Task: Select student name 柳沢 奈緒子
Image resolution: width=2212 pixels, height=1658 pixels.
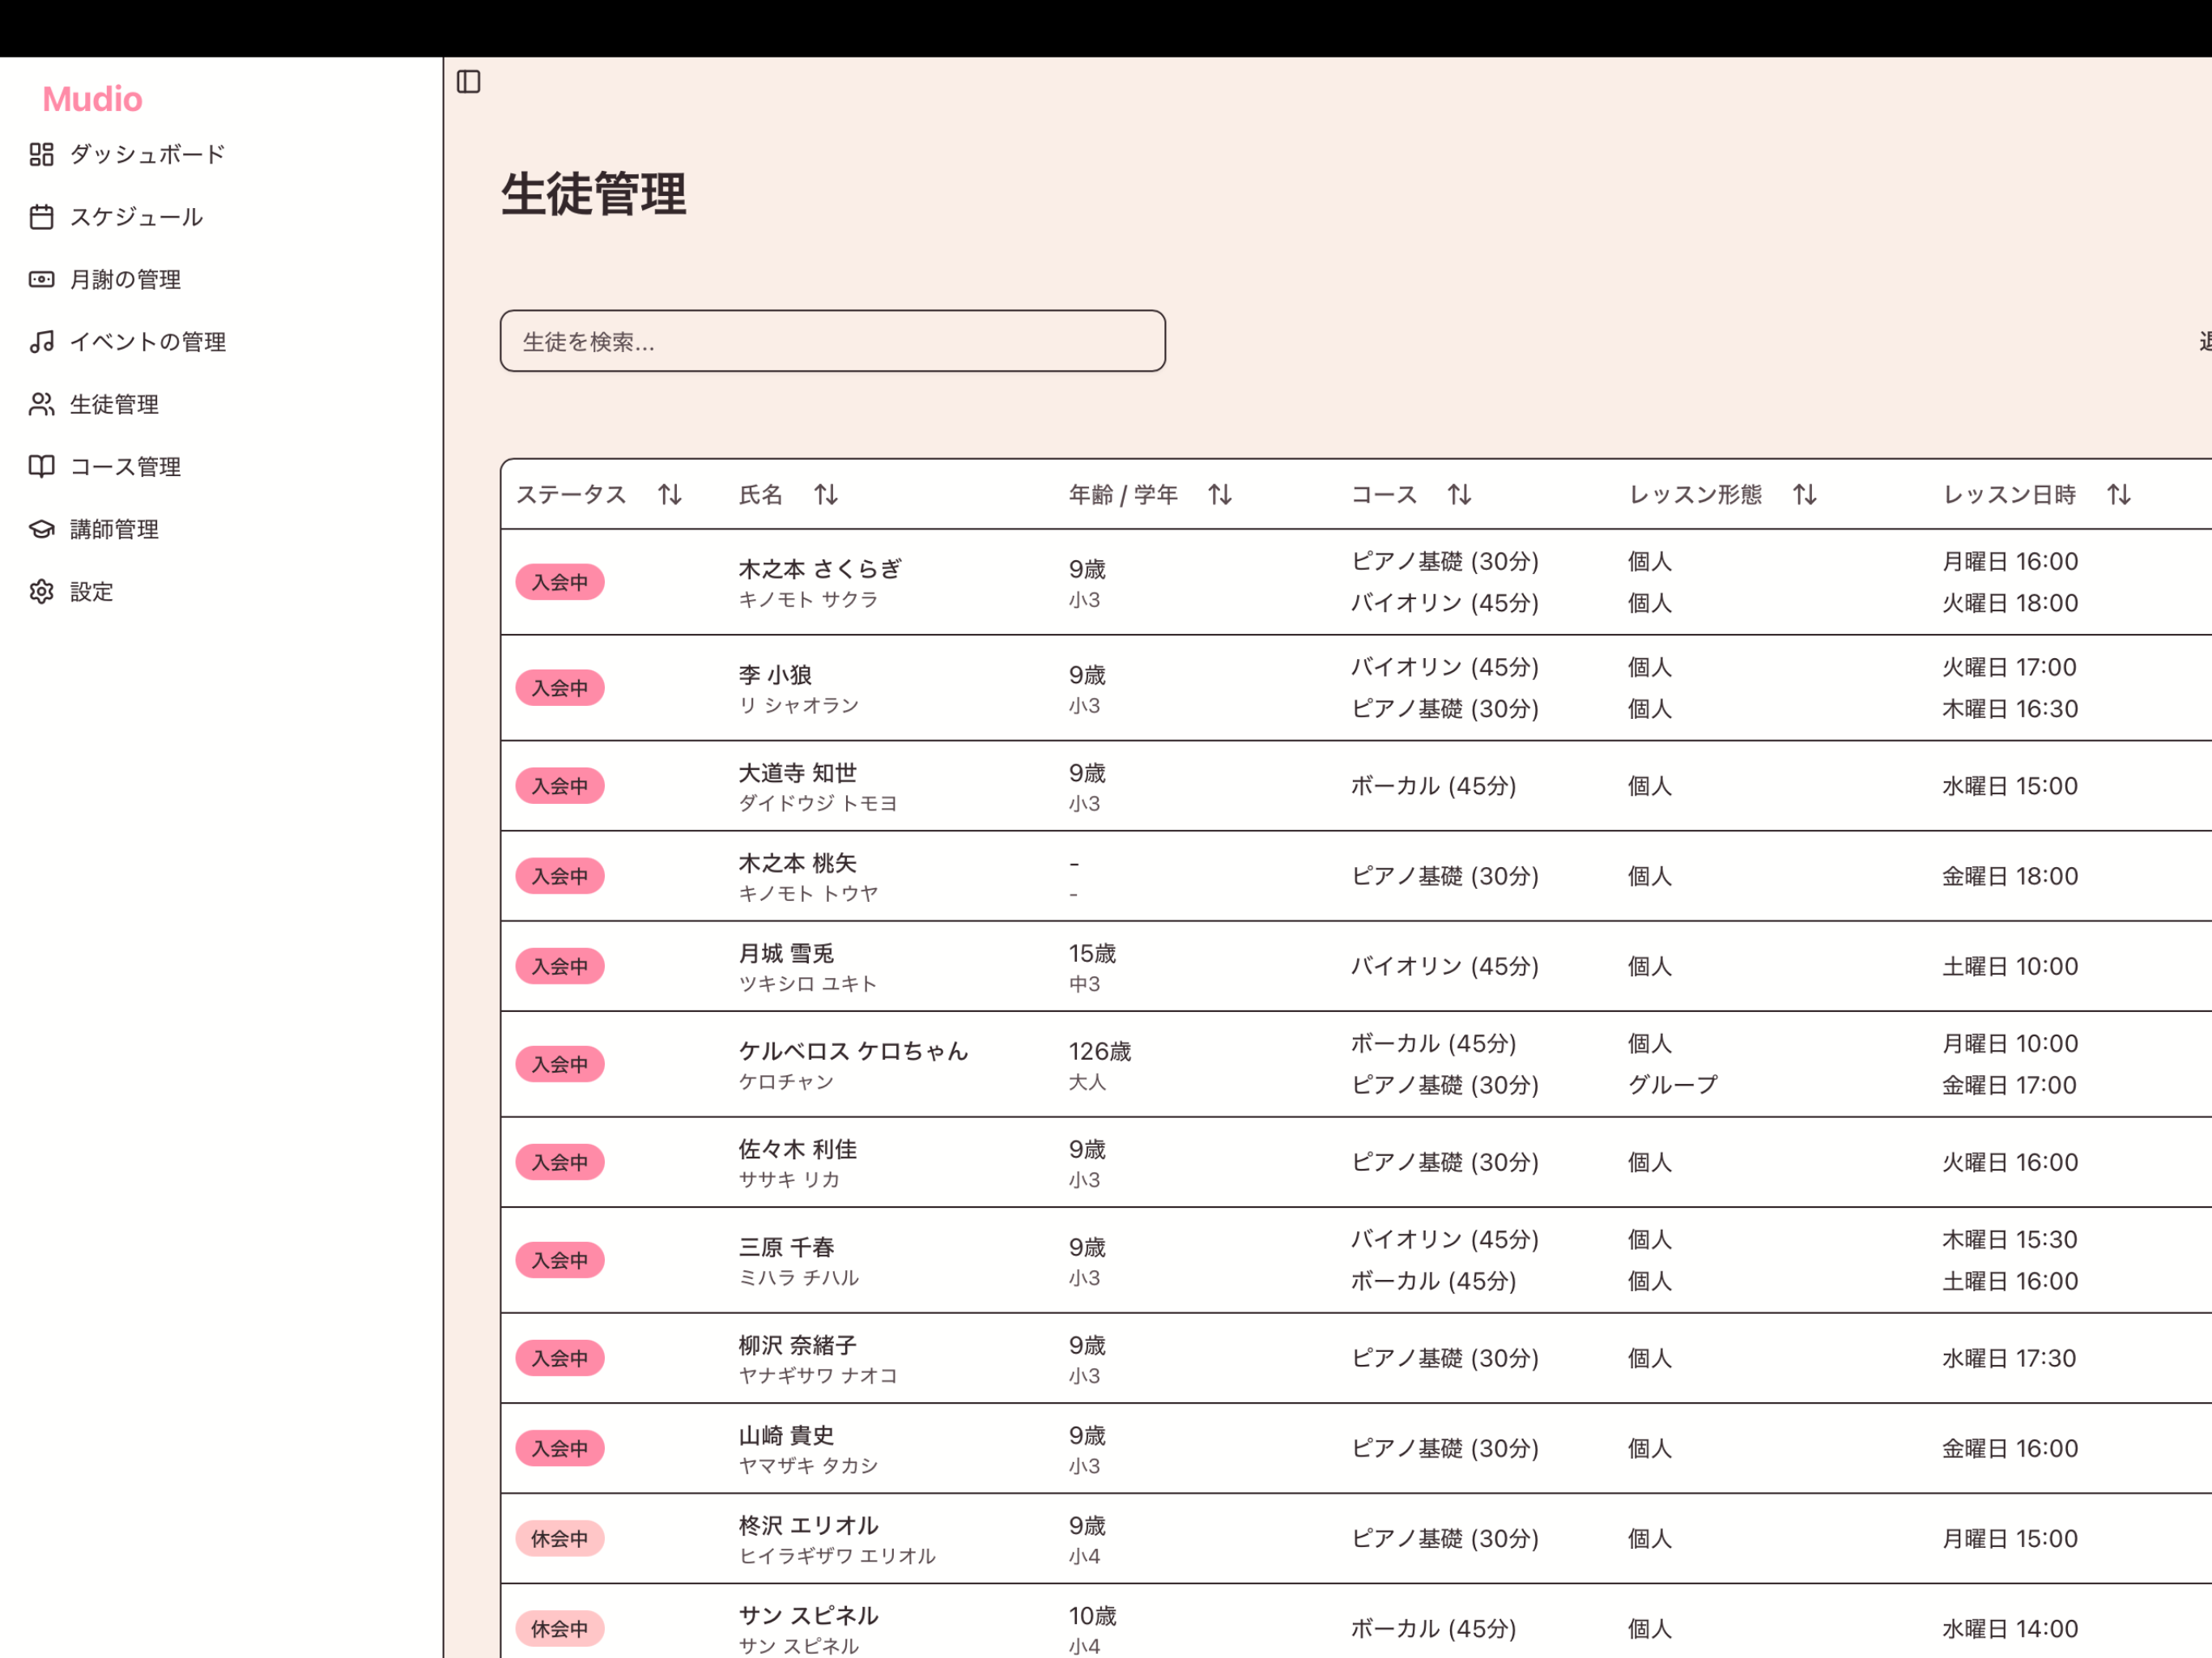Action: click(797, 1345)
